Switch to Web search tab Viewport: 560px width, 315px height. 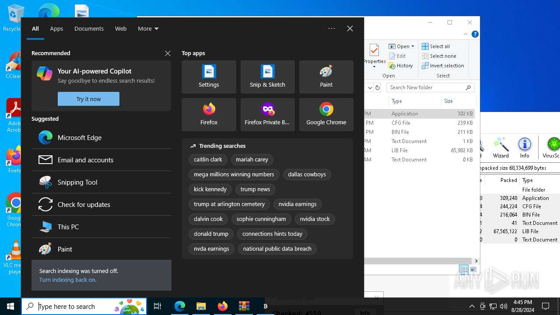click(x=121, y=28)
